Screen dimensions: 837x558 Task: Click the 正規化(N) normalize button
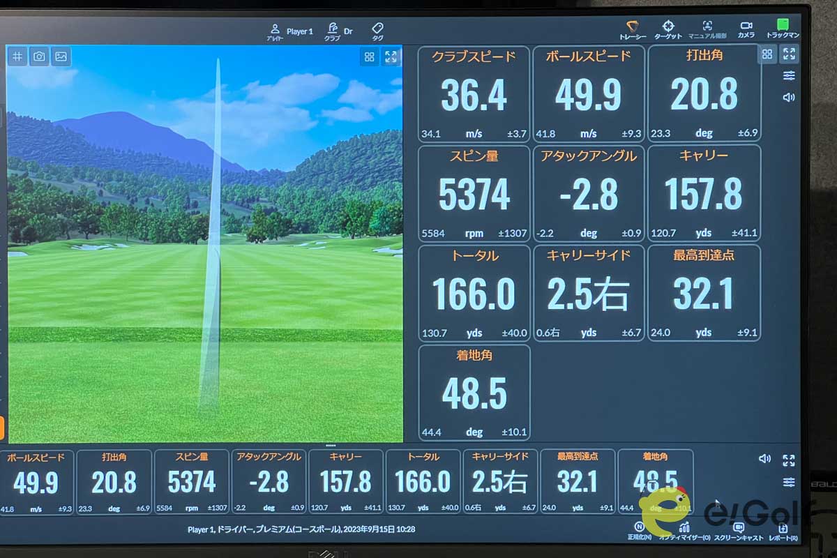640,531
